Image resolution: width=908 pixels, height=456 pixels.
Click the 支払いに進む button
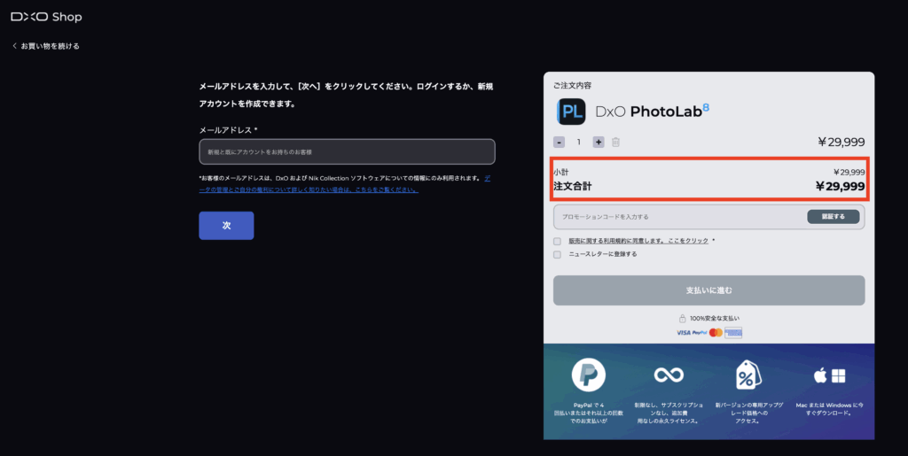click(x=708, y=290)
